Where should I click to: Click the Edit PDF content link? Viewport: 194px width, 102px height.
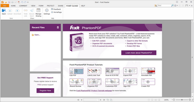[99, 41]
